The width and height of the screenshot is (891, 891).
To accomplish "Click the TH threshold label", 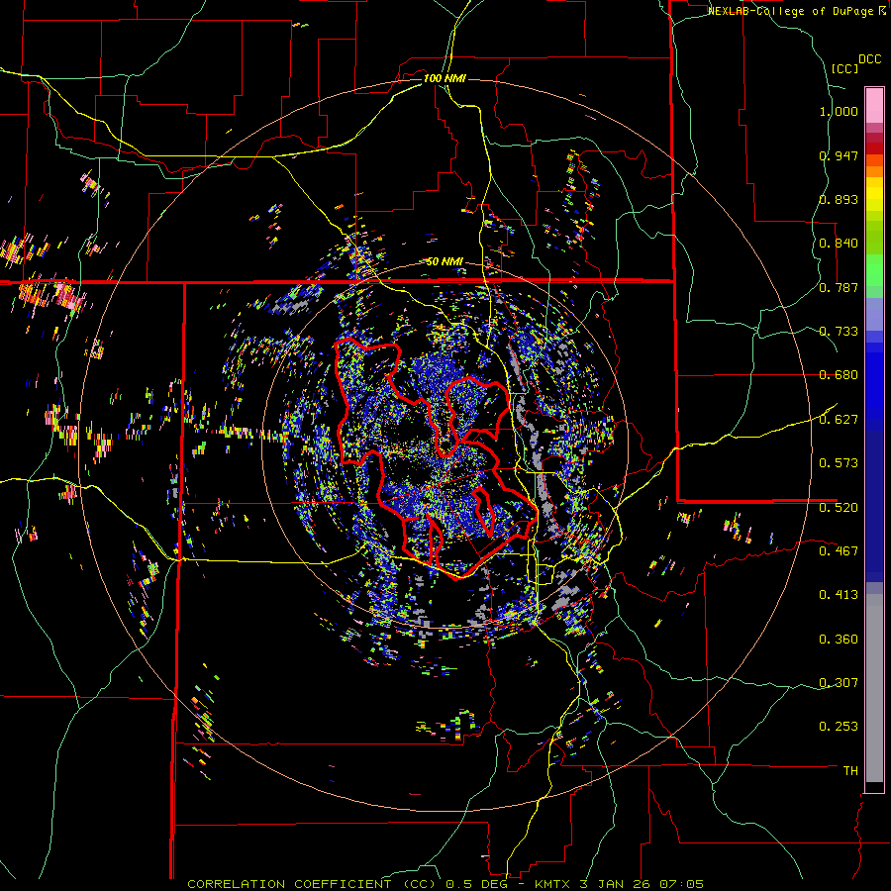I will (x=850, y=770).
